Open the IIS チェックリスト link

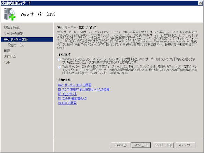[67, 94]
